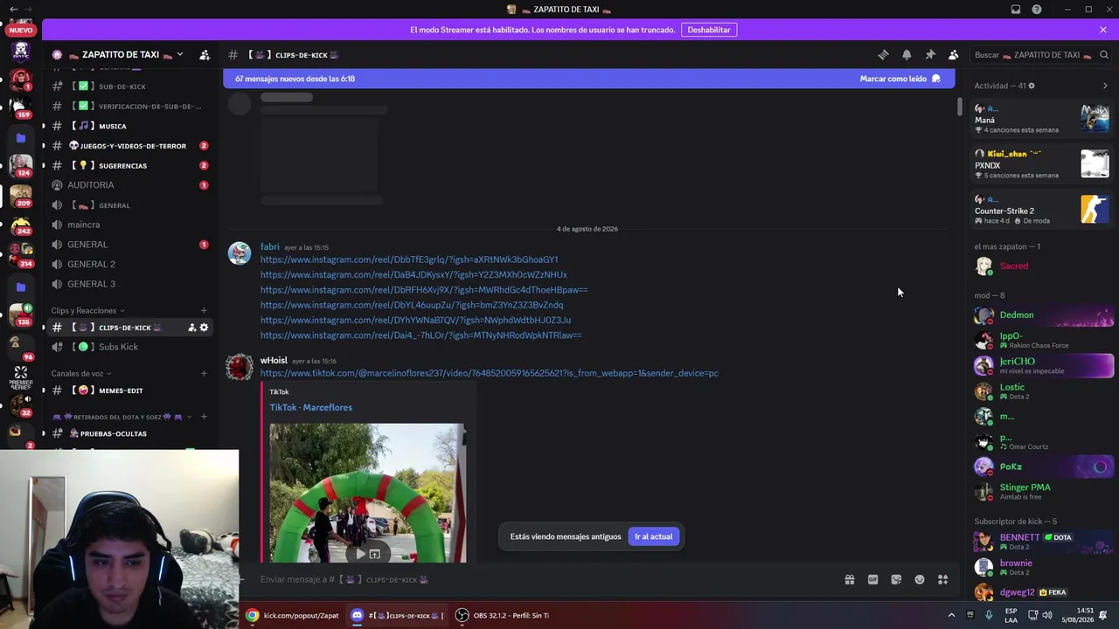Expand the upper blue server folder
The height and width of the screenshot is (629, 1119).
tap(20, 138)
